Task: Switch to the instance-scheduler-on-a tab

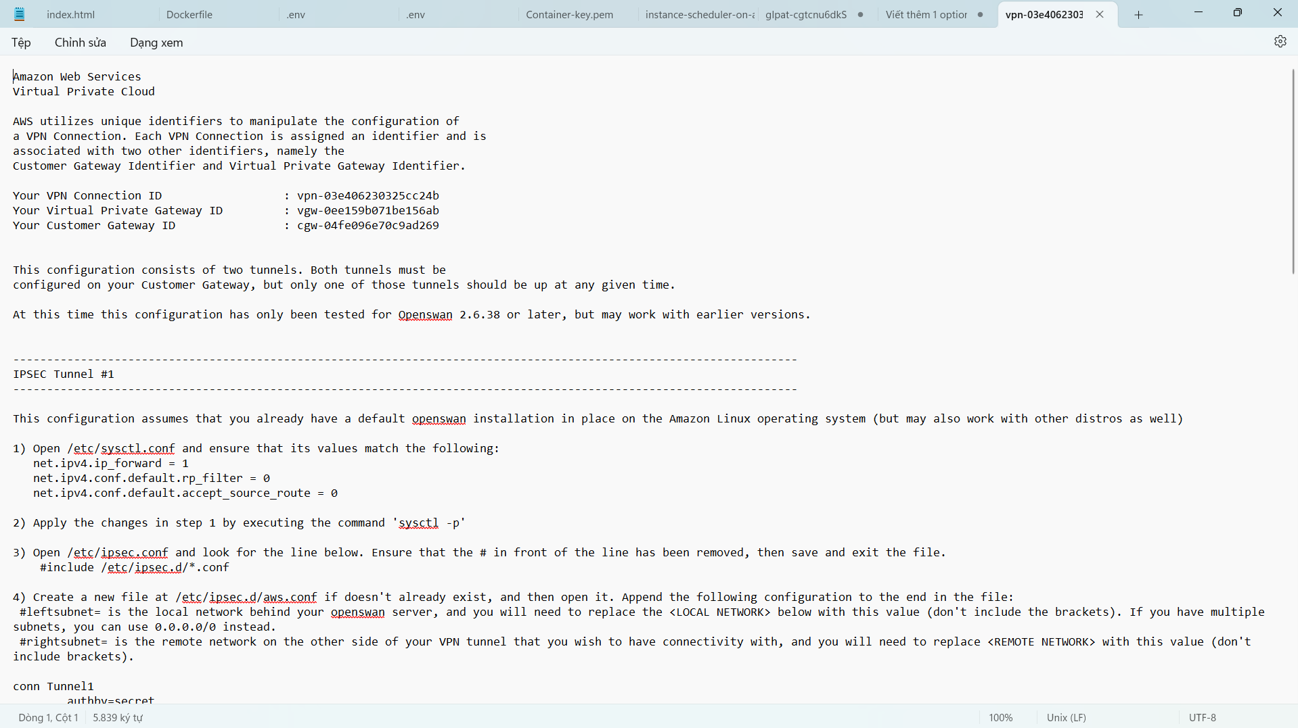Action: [699, 14]
